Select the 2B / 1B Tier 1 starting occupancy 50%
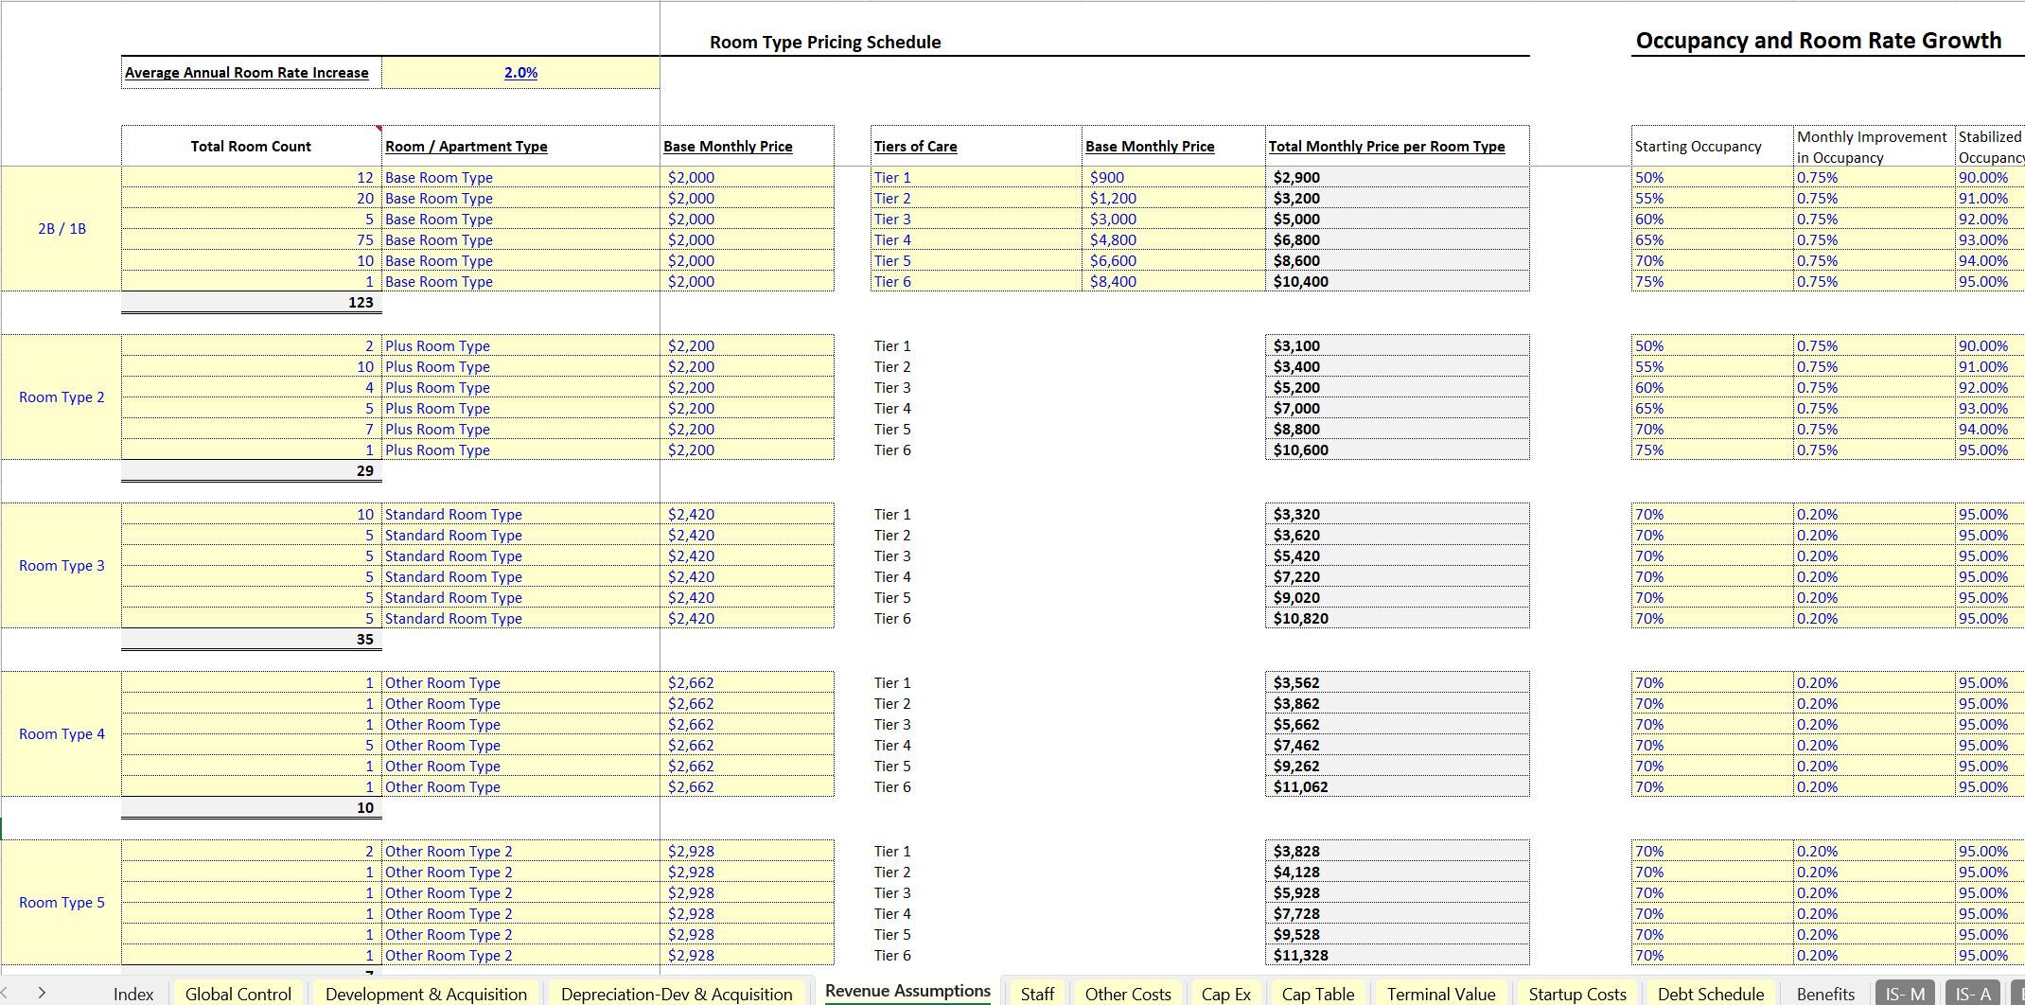The width and height of the screenshot is (2025, 1005). click(x=1713, y=178)
